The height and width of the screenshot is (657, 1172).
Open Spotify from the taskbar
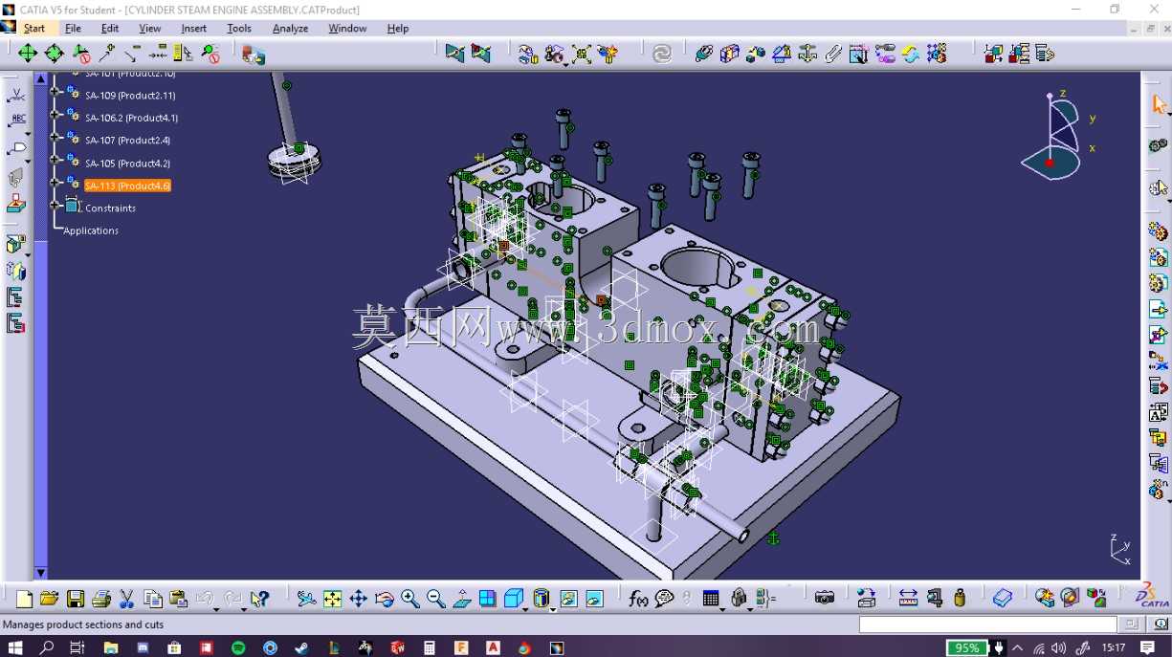click(238, 647)
